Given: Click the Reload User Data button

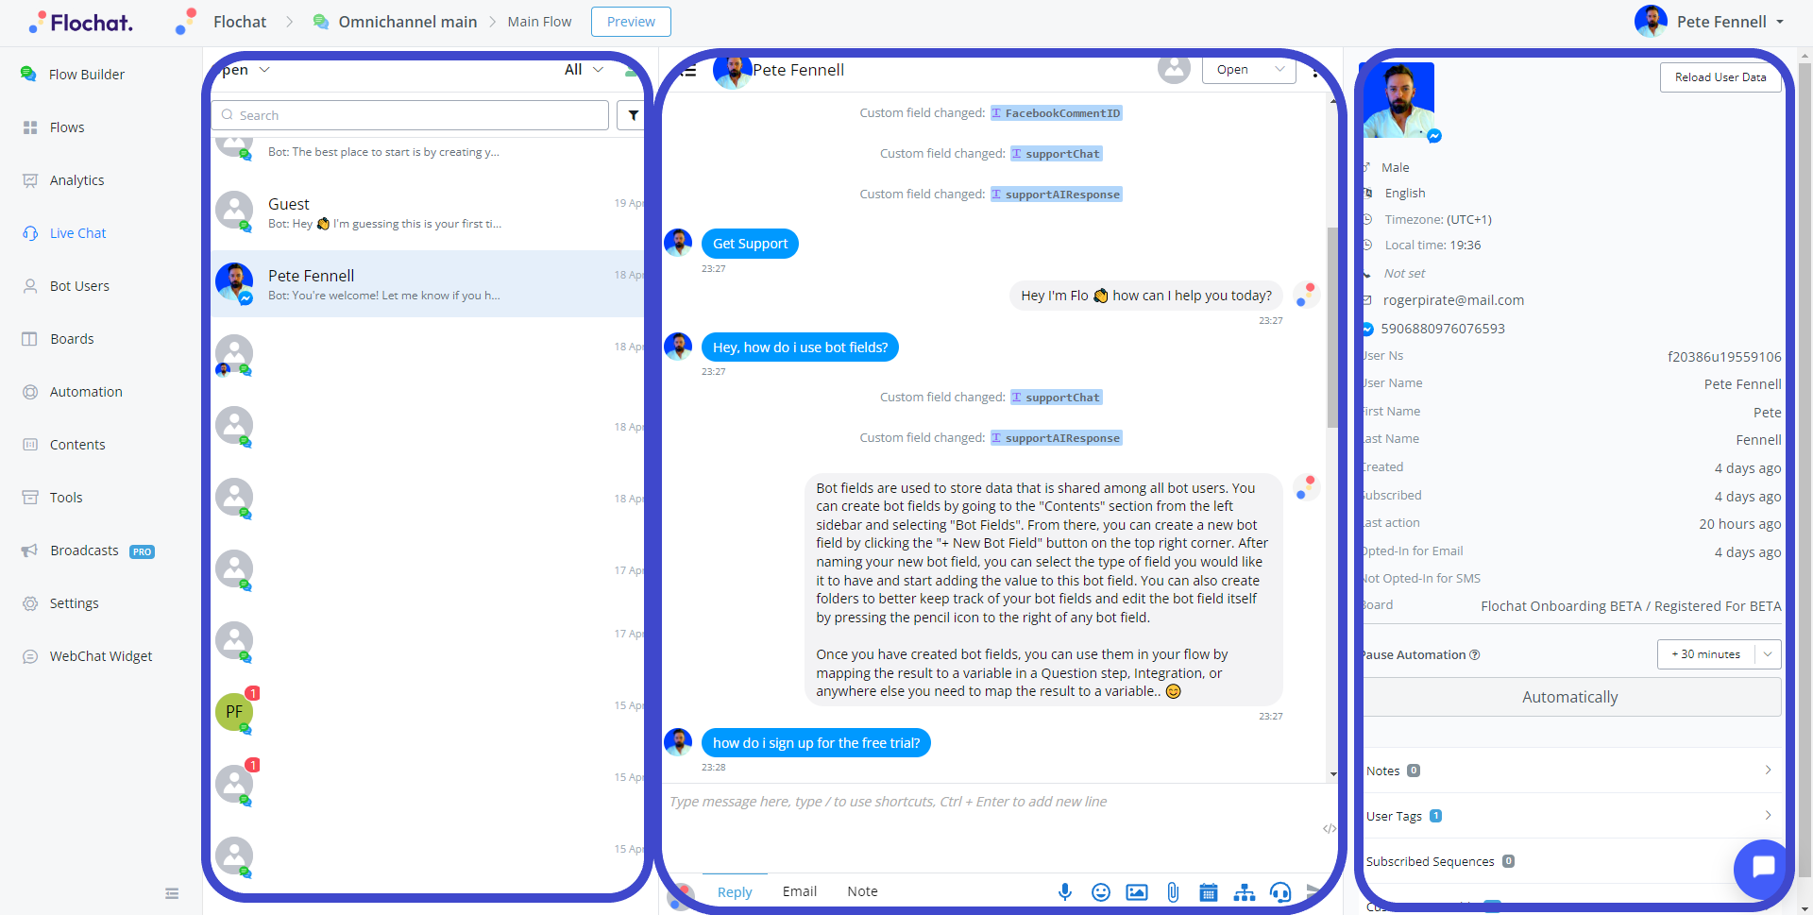Looking at the screenshot, I should pos(1720,77).
